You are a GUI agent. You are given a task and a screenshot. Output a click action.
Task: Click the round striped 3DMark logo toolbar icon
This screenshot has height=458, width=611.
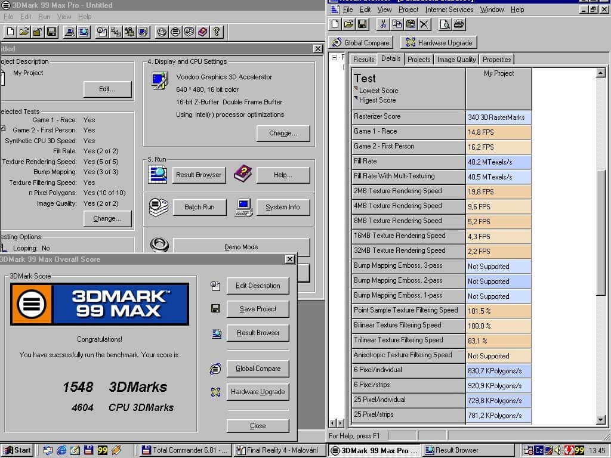(175, 32)
